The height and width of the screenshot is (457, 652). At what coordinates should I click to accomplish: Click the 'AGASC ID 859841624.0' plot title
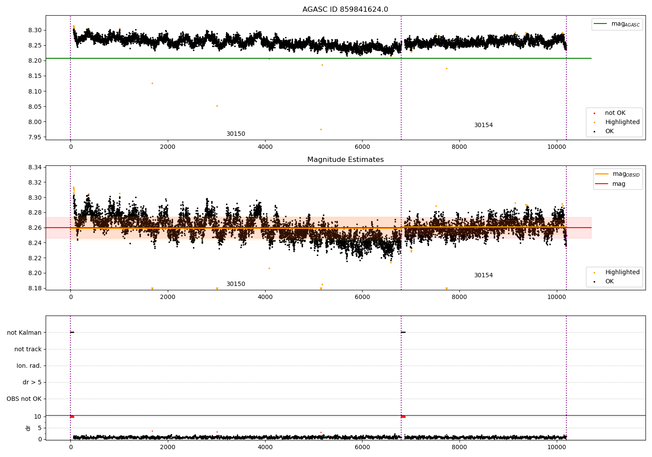[x=345, y=10]
